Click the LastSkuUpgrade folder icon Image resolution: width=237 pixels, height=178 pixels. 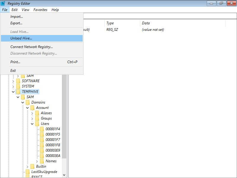28,172
